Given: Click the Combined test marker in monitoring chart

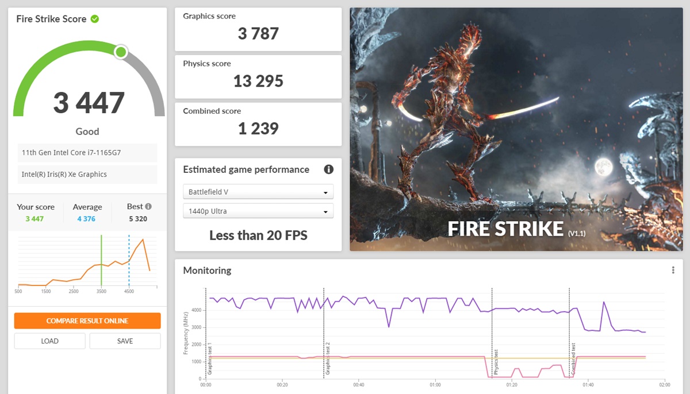Looking at the screenshot, I should (x=573, y=358).
